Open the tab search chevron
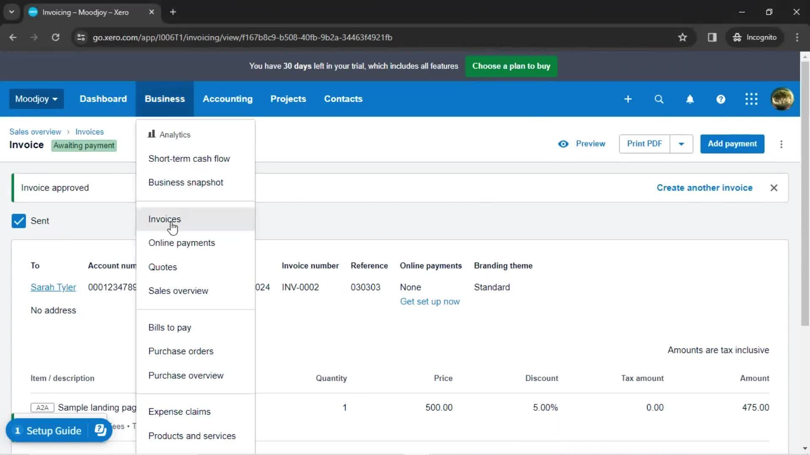Image resolution: width=810 pixels, height=455 pixels. click(x=12, y=12)
